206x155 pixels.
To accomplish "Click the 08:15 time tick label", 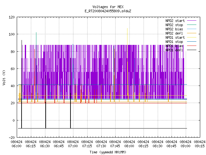I will 143,146.
